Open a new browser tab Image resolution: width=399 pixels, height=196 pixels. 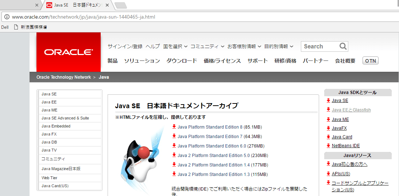coord(121,5)
